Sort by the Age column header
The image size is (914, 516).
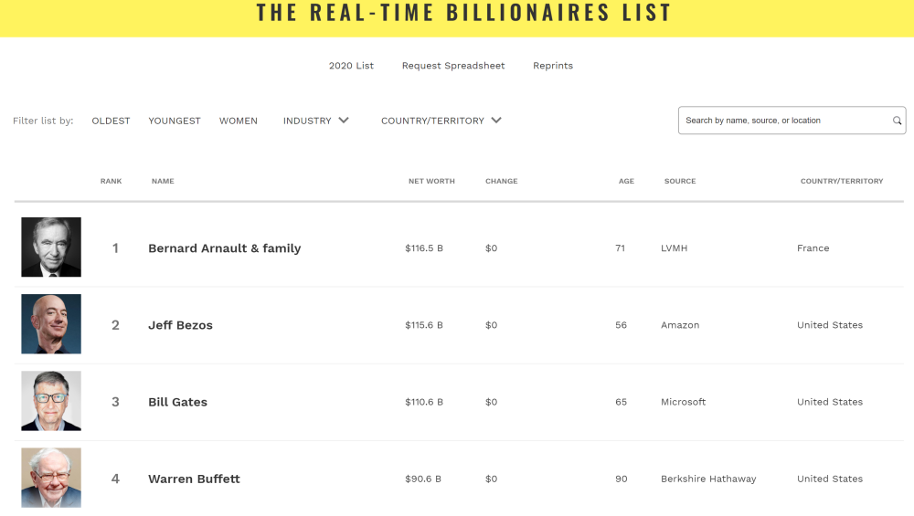pyautogui.click(x=626, y=181)
